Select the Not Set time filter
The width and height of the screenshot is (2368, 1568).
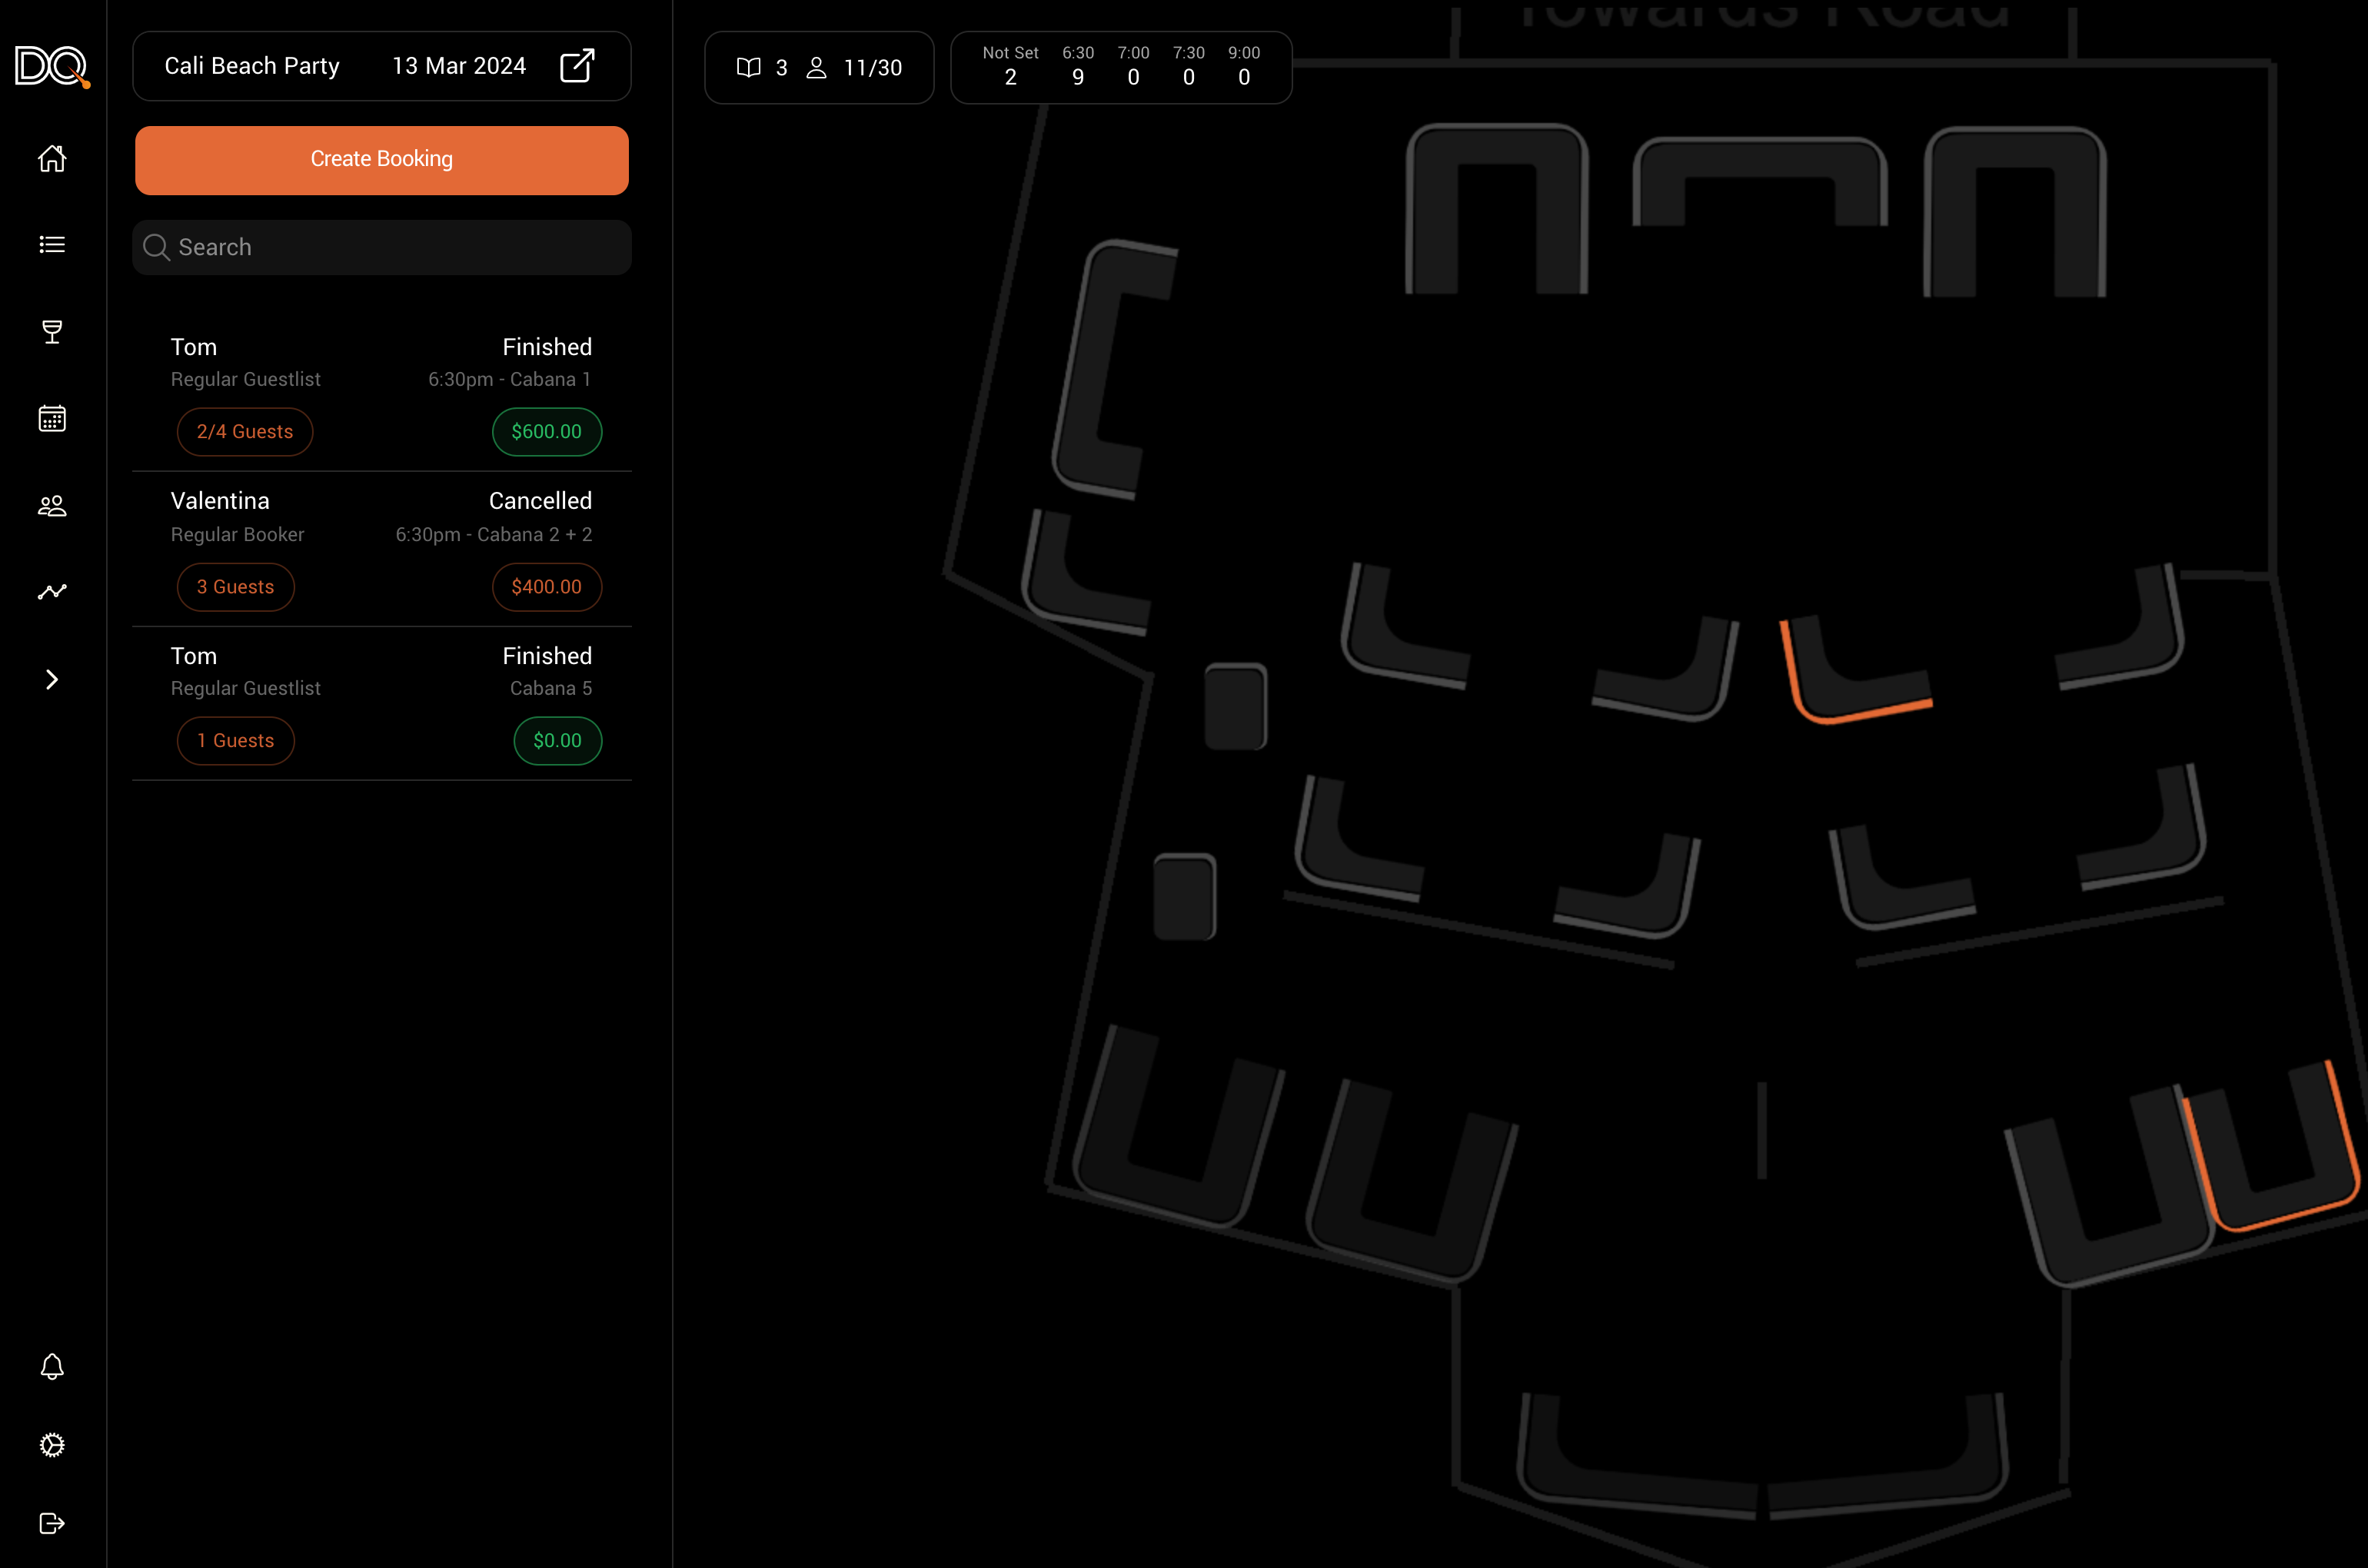coord(1010,66)
